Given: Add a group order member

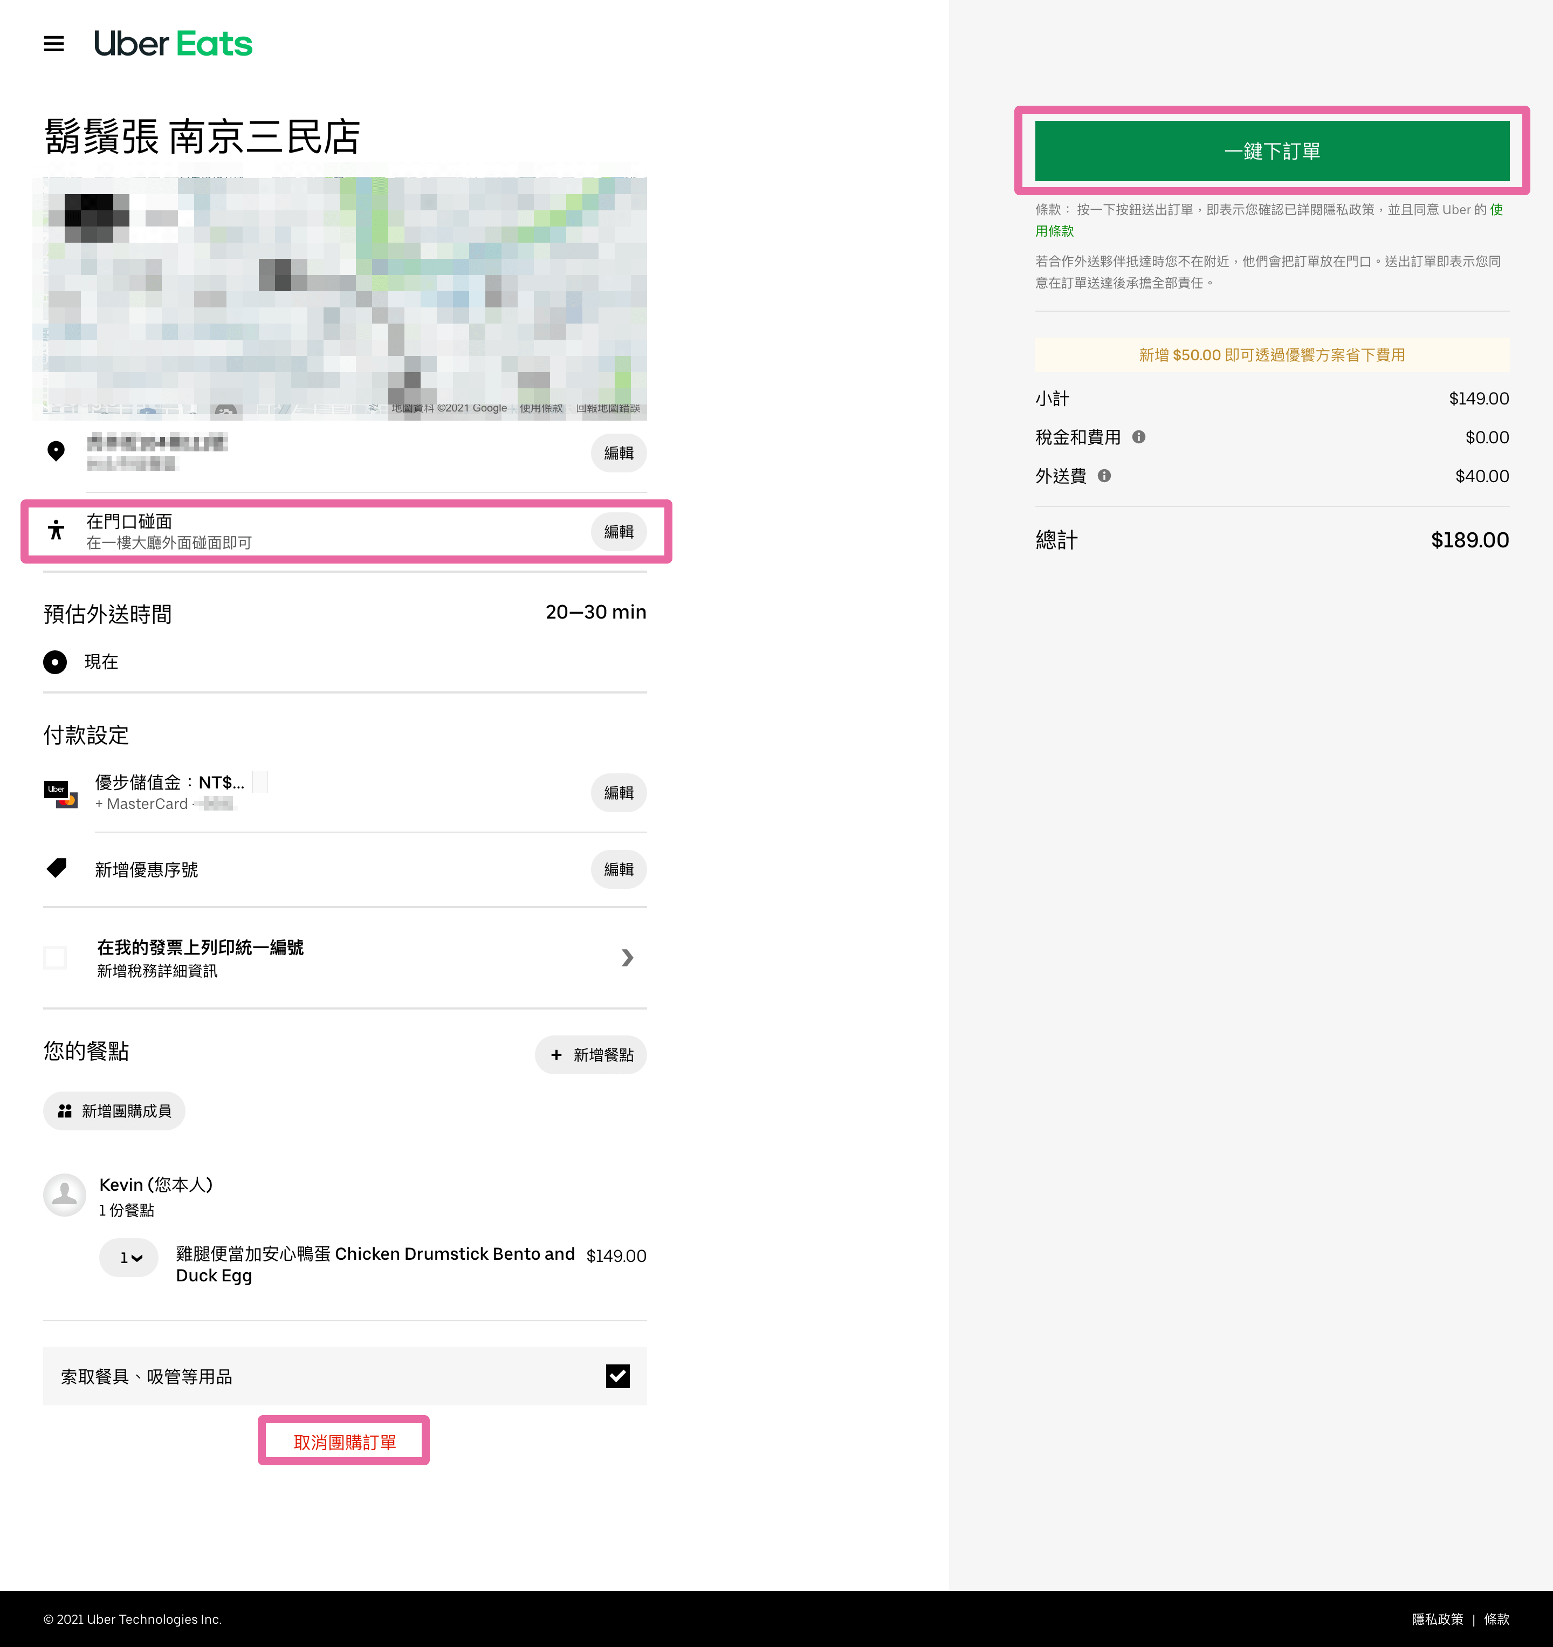Looking at the screenshot, I should tap(114, 1111).
